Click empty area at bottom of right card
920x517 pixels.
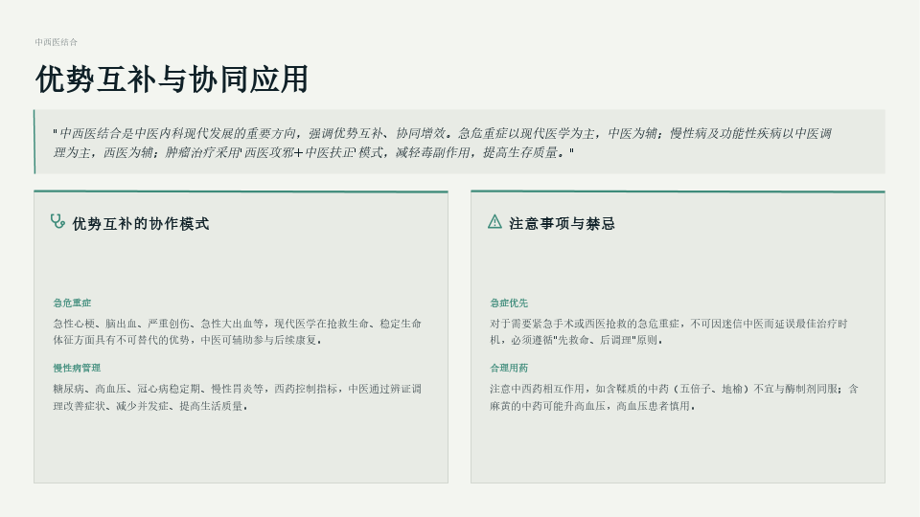click(678, 448)
